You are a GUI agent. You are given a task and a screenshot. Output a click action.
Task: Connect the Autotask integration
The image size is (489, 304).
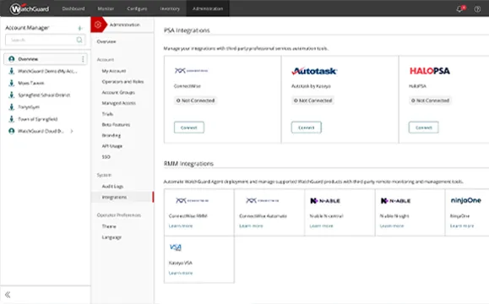pyautogui.click(x=307, y=128)
